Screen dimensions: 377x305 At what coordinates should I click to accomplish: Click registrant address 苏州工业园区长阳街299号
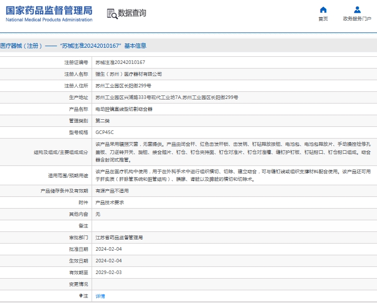(123, 86)
